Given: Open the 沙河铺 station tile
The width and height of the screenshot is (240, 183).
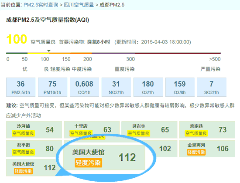Looking at the screenshot, I should click(34, 130).
